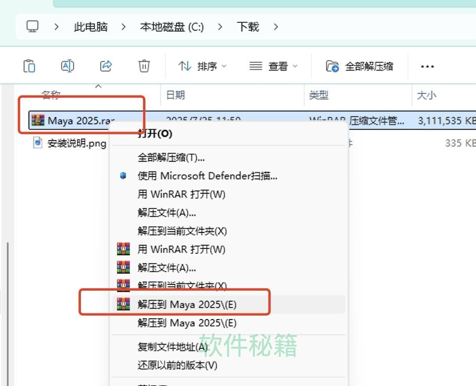
Task: Expand the 查看 view dropdown
Action: (x=295, y=66)
